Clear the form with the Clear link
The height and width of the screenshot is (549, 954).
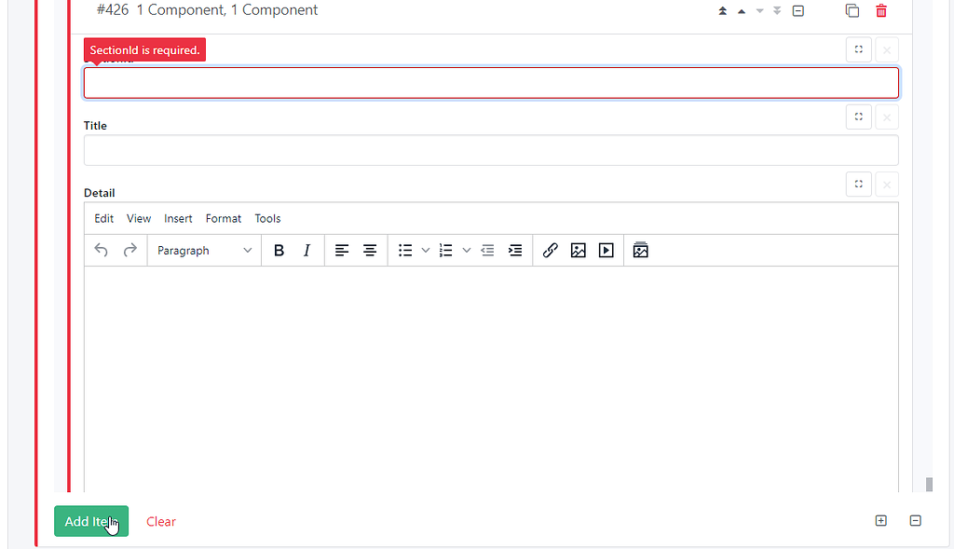point(160,521)
